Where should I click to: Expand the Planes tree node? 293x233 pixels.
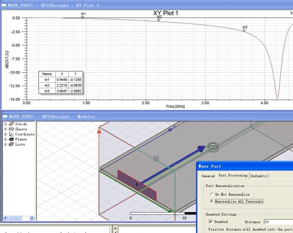click(x=5, y=139)
